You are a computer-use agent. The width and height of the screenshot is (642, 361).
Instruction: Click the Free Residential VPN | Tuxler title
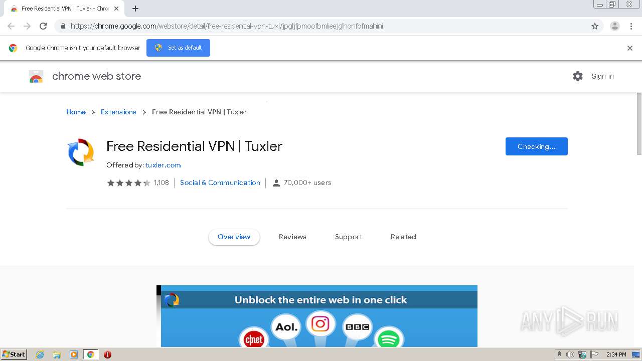point(194,146)
